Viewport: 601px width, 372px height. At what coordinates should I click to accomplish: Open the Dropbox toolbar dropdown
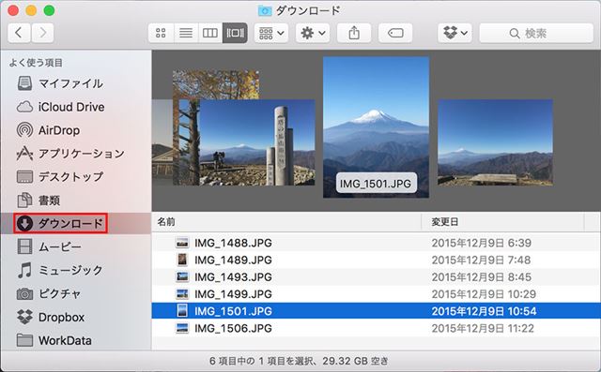pyautogui.click(x=455, y=33)
